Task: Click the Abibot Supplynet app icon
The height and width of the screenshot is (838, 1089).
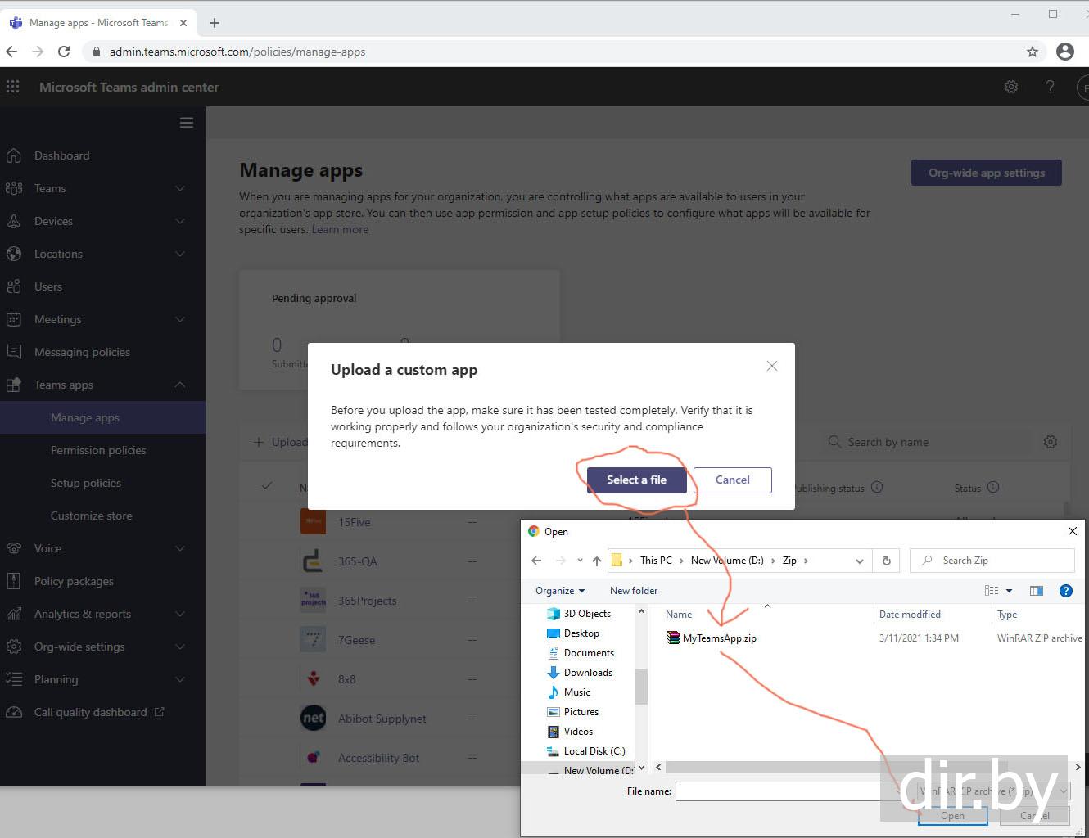Action: point(313,718)
